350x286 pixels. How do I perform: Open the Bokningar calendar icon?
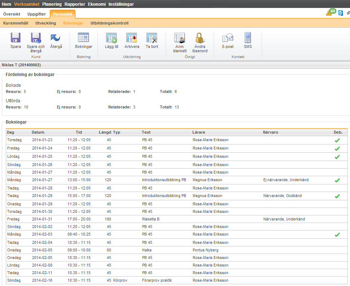[83, 37]
